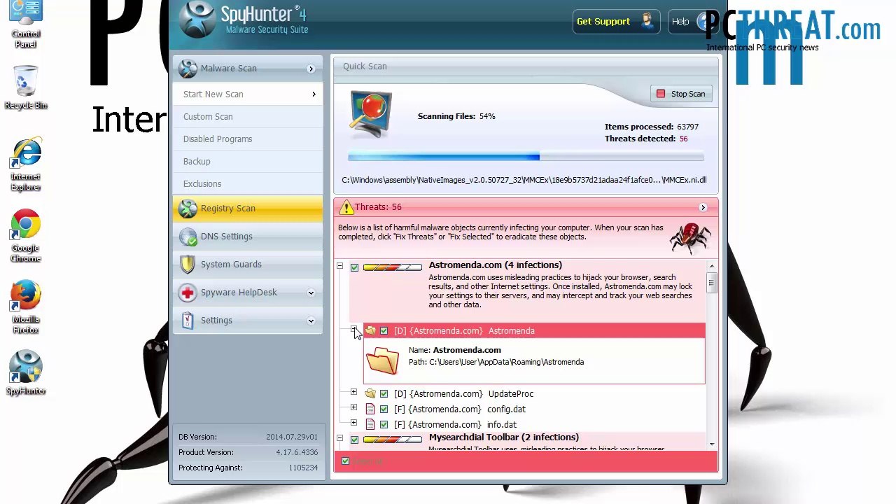This screenshot has height=504, width=896.
Task: Click the arrow on the Threats: 56 header
Action: tap(703, 207)
